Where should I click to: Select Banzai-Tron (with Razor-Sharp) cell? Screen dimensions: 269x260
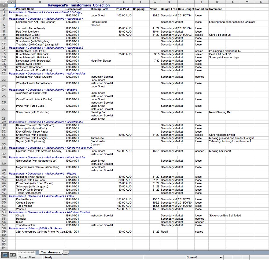pyautogui.click(x=40, y=125)
